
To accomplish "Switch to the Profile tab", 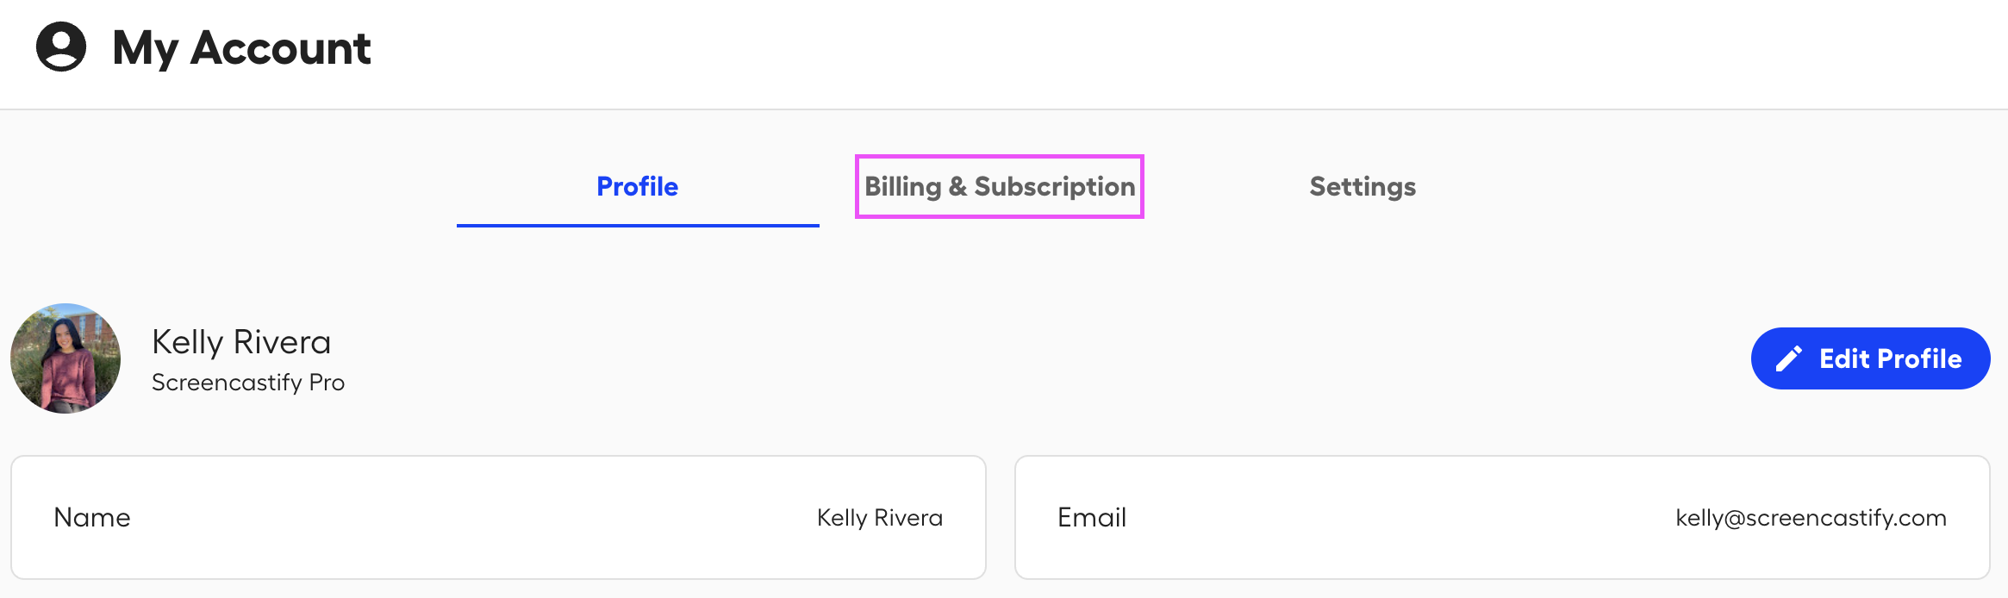I will pyautogui.click(x=638, y=186).
